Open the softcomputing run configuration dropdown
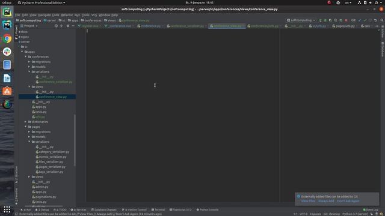The width and height of the screenshot is (385, 216). coord(301,20)
